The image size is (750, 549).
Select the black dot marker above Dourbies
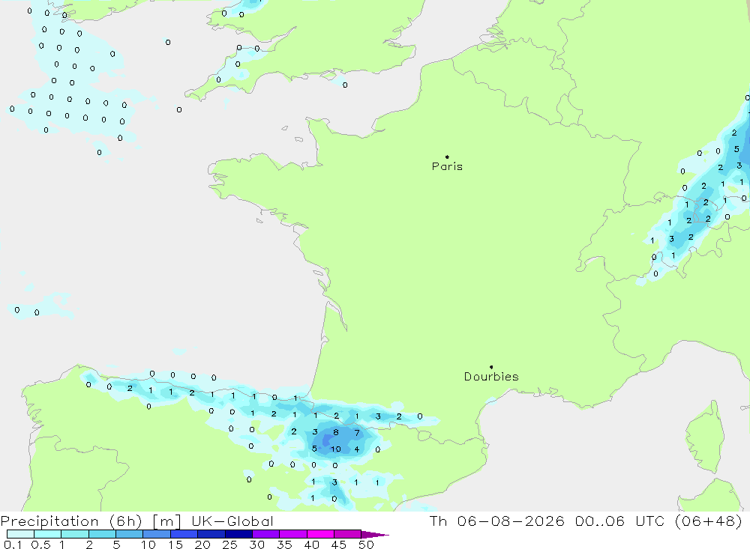point(491,367)
